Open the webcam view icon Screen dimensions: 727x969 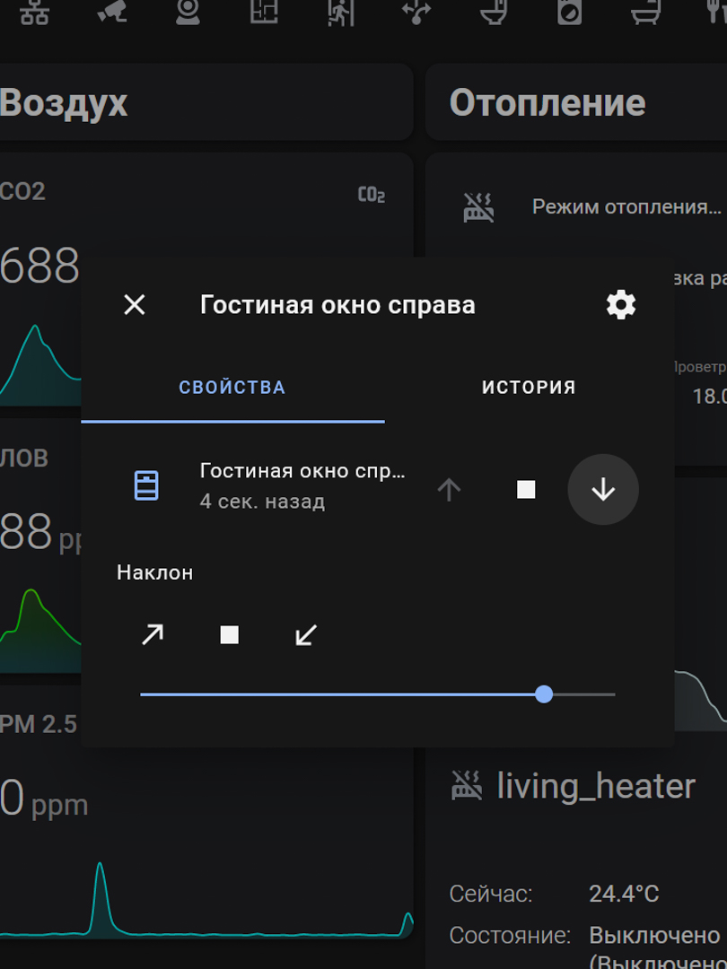(188, 13)
